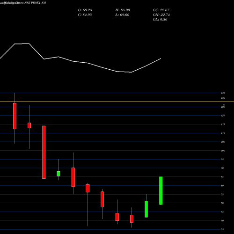Image resolution: width=234 pixels, height=234 pixels.
Task: Select the green candle spanning 62 to 71
Action: [146, 209]
